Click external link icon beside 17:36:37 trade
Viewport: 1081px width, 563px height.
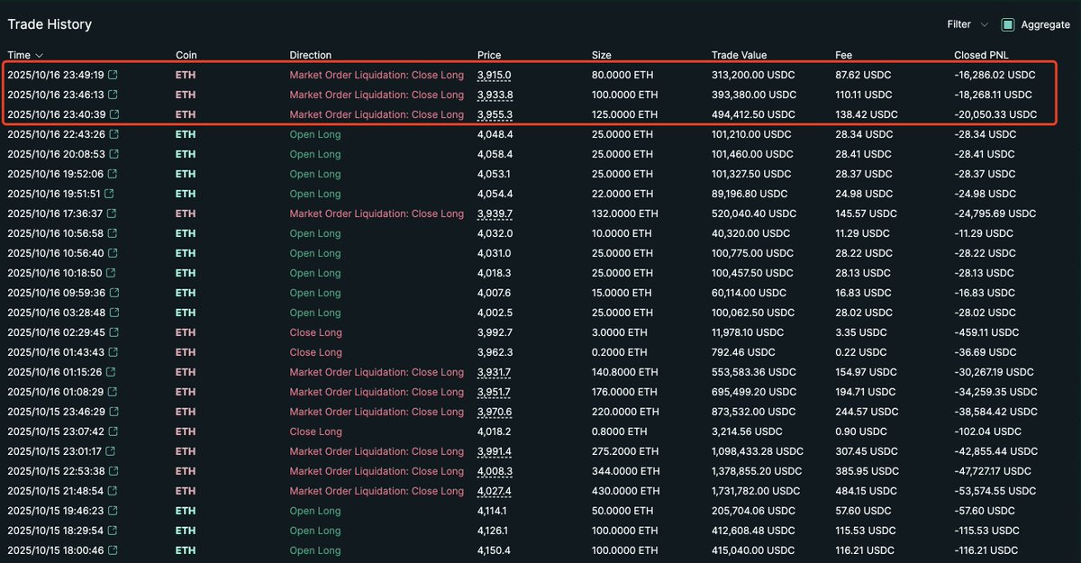(113, 213)
